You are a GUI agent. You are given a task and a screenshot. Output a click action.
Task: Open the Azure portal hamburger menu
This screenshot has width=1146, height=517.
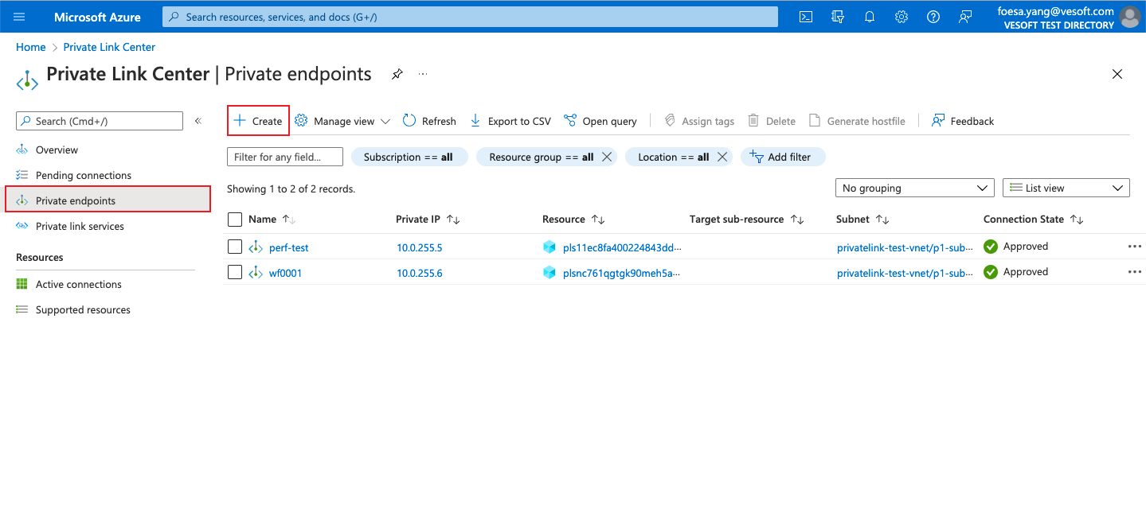click(x=20, y=17)
